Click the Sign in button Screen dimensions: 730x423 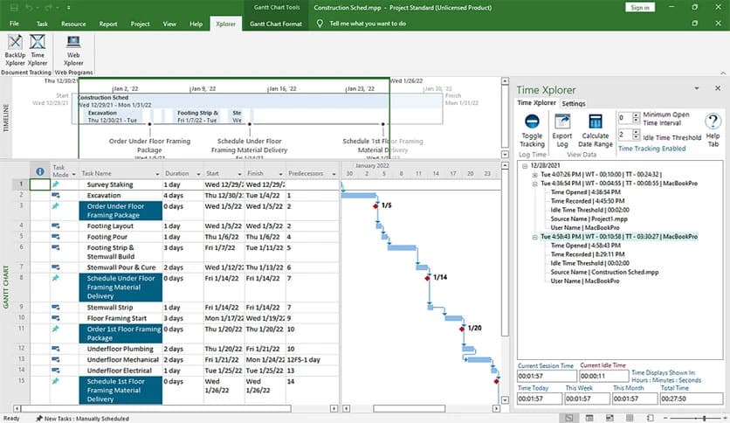click(x=640, y=7)
